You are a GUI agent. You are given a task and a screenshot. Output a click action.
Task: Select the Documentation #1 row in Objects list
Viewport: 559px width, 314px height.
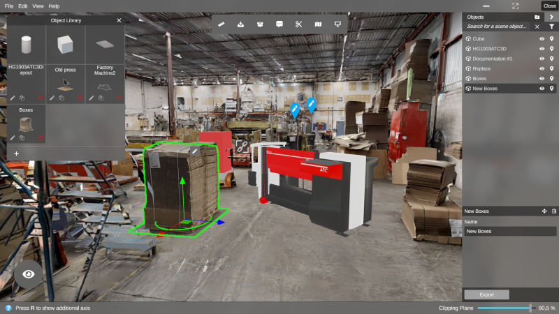click(x=510, y=59)
